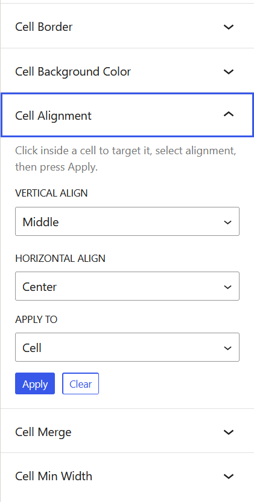Click the VERTICAL ALIGN field label
The width and height of the screenshot is (254, 502).
pos(51,193)
